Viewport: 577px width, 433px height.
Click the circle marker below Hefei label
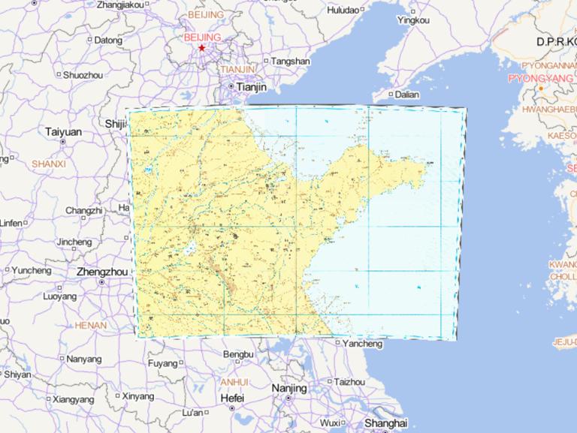[x=232, y=408]
